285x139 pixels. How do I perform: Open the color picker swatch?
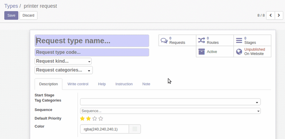[135, 129]
